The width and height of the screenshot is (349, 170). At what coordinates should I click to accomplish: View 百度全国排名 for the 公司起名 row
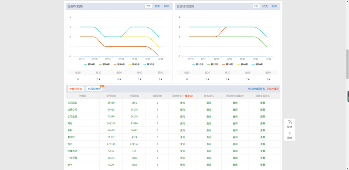[263, 103]
